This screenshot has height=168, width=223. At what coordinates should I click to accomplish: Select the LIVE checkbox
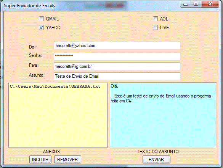[155, 27]
